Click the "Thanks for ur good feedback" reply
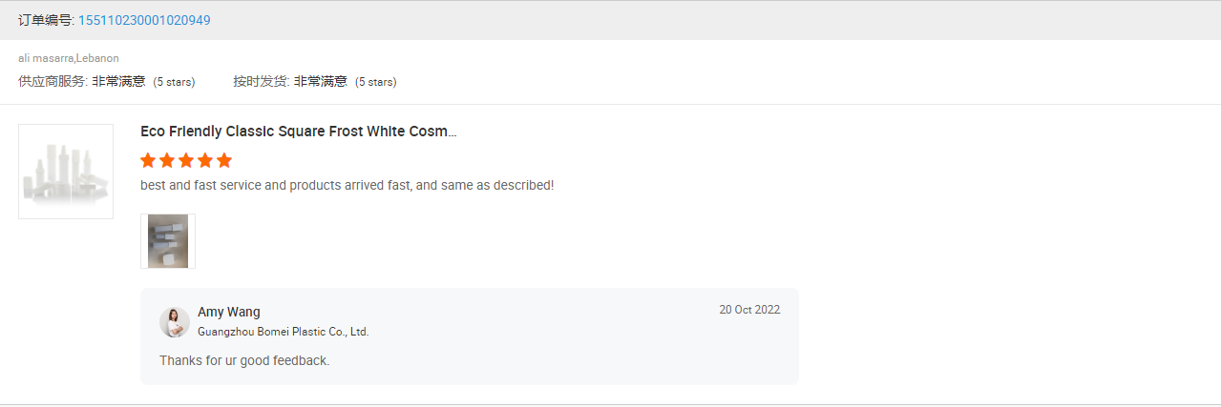 (244, 360)
